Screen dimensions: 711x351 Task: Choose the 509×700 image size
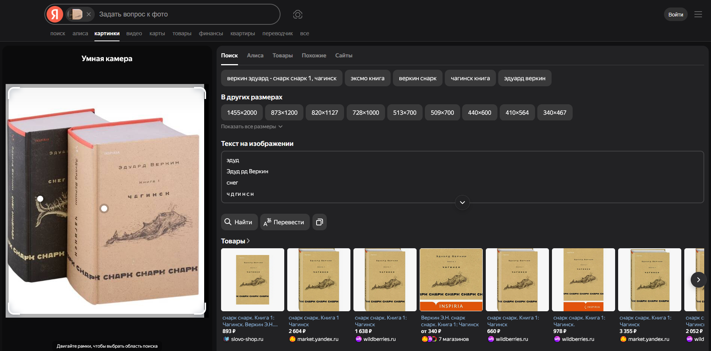click(x=443, y=112)
